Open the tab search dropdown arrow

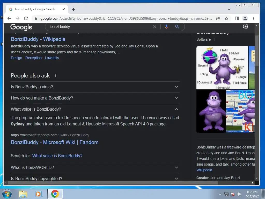(229, 9)
